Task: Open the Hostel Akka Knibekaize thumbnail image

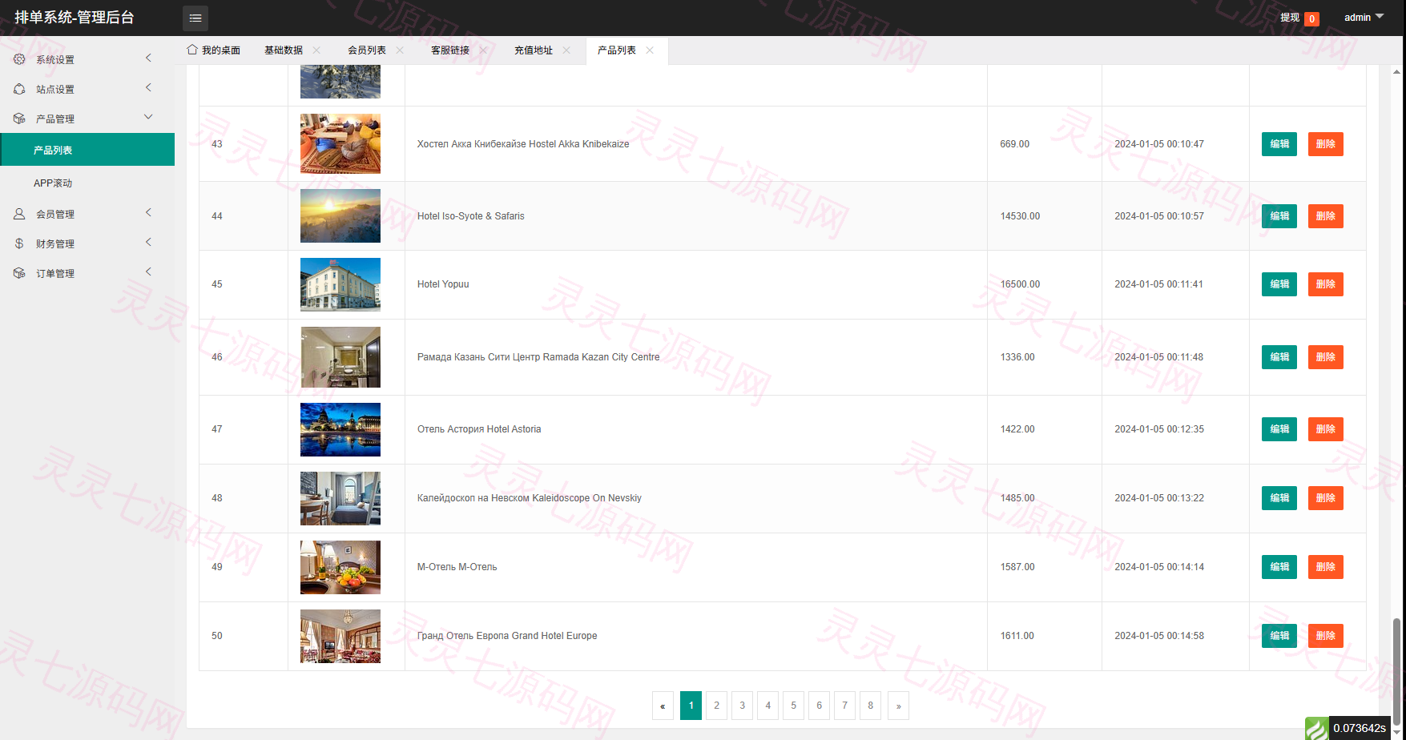Action: point(340,144)
